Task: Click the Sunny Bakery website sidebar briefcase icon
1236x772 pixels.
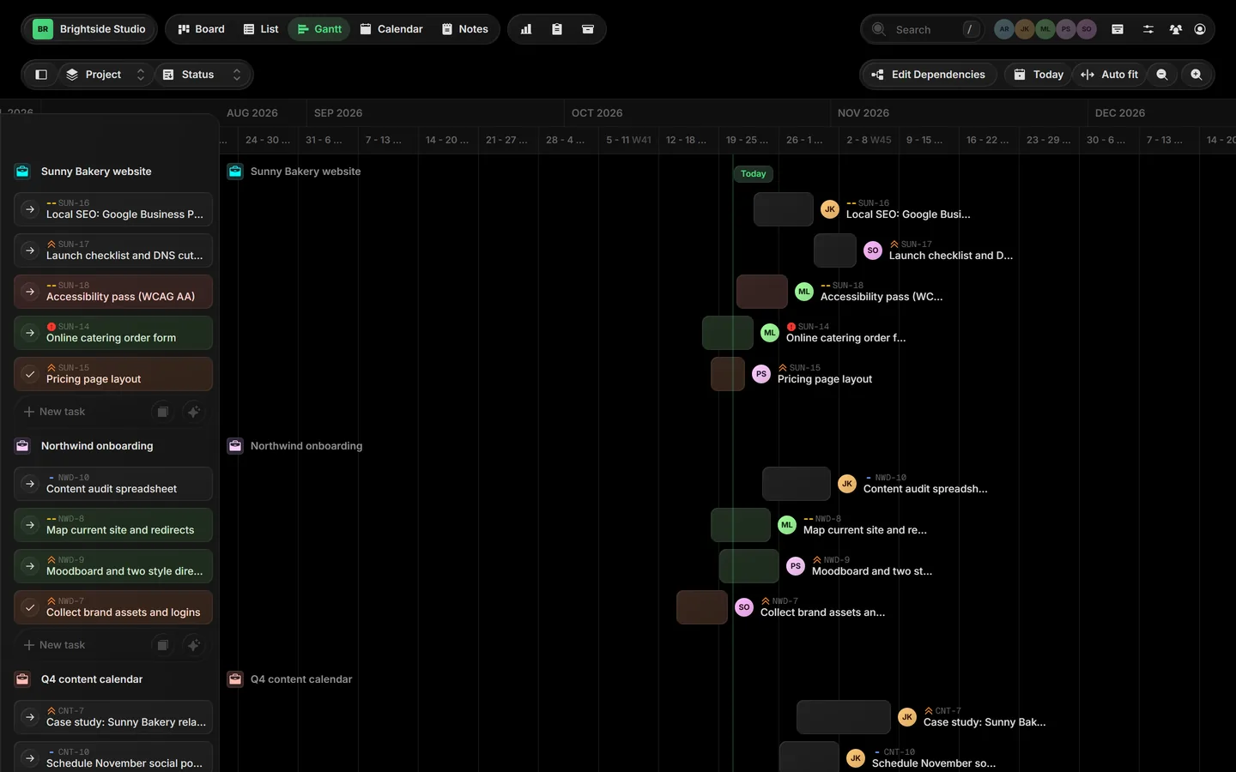Action: point(22,172)
